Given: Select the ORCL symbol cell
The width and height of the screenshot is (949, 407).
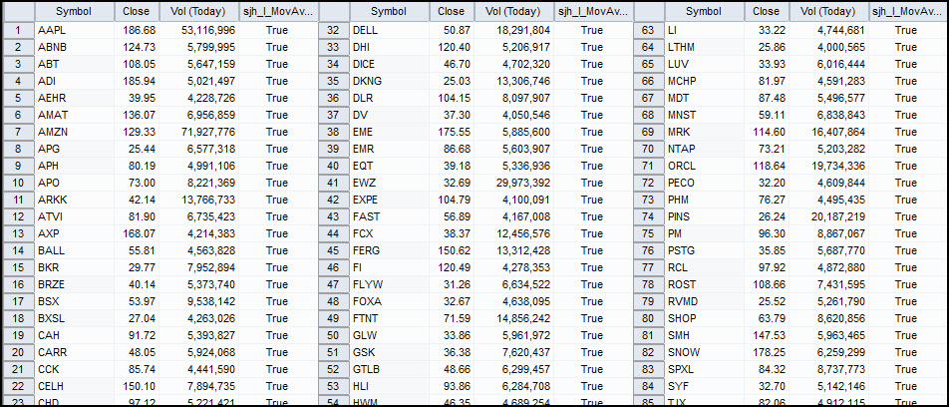Looking at the screenshot, I should [705, 166].
